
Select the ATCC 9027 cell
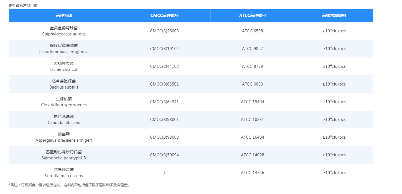pos(253,49)
